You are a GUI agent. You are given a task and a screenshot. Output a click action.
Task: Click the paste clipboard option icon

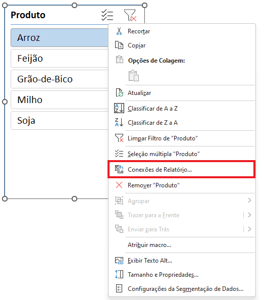(x=134, y=76)
